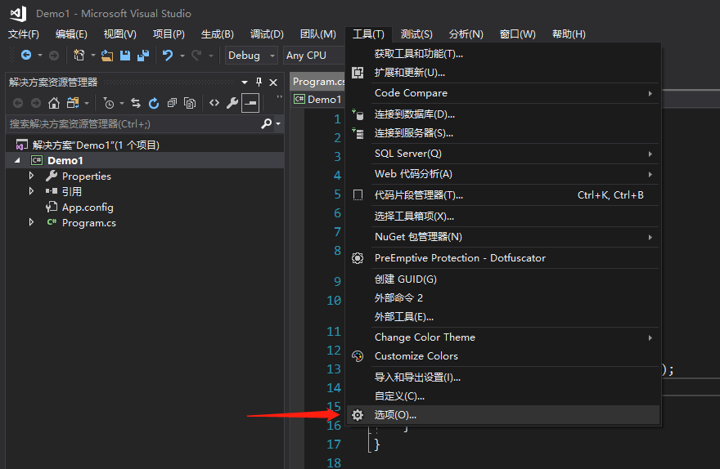Click the Save icon in main toolbar

(125, 56)
